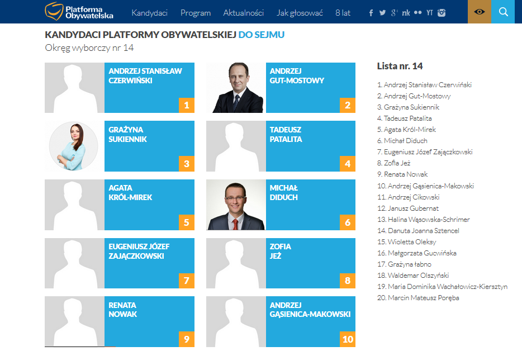This screenshot has width=522, height=351.
Task: Click the YT YouTube icon
Action: point(429,13)
